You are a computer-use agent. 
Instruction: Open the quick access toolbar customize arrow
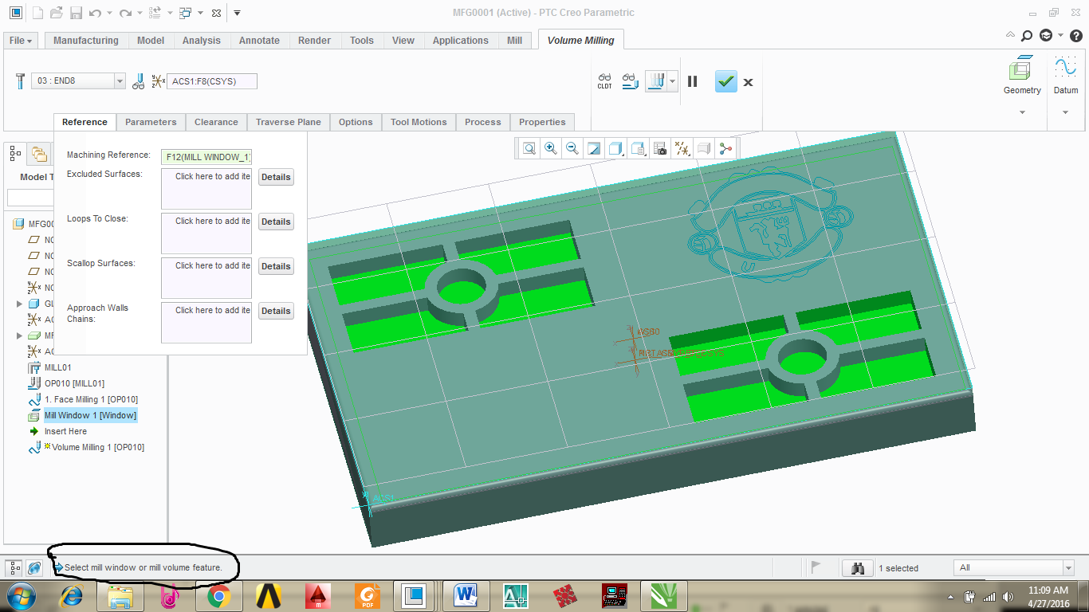pyautogui.click(x=237, y=13)
